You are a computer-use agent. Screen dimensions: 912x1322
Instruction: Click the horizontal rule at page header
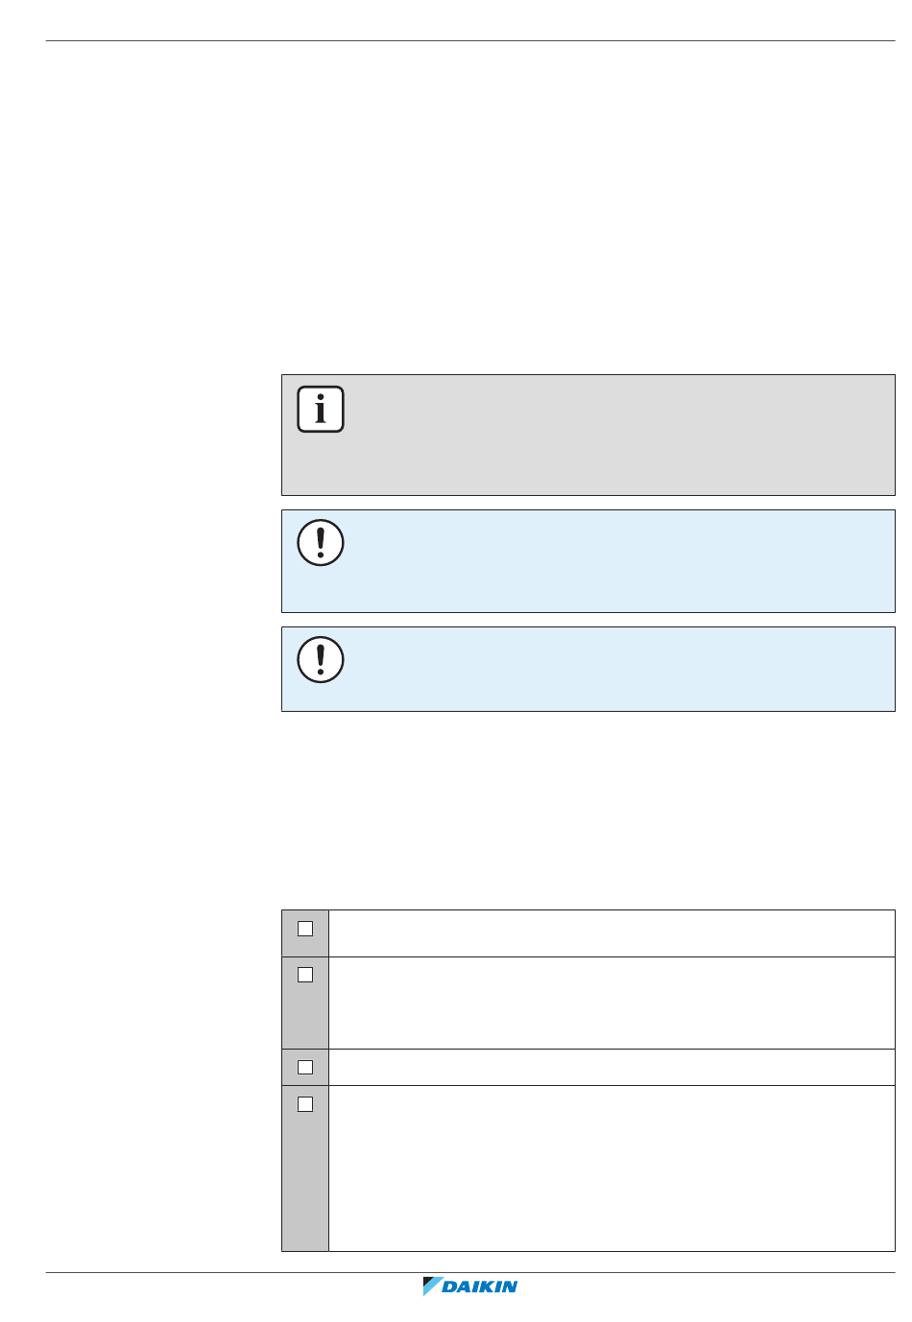(x=470, y=40)
